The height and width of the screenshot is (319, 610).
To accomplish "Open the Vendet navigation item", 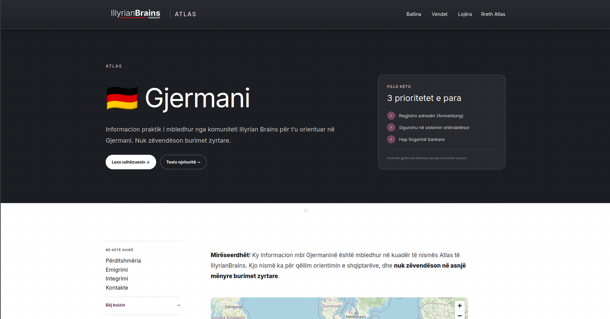I will coord(439,14).
